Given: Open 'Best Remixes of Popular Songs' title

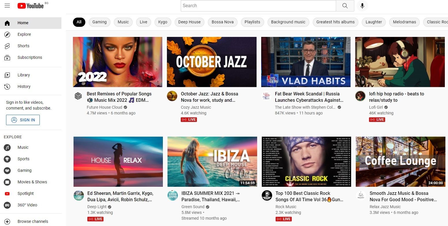Looking at the screenshot, I should click(119, 97).
